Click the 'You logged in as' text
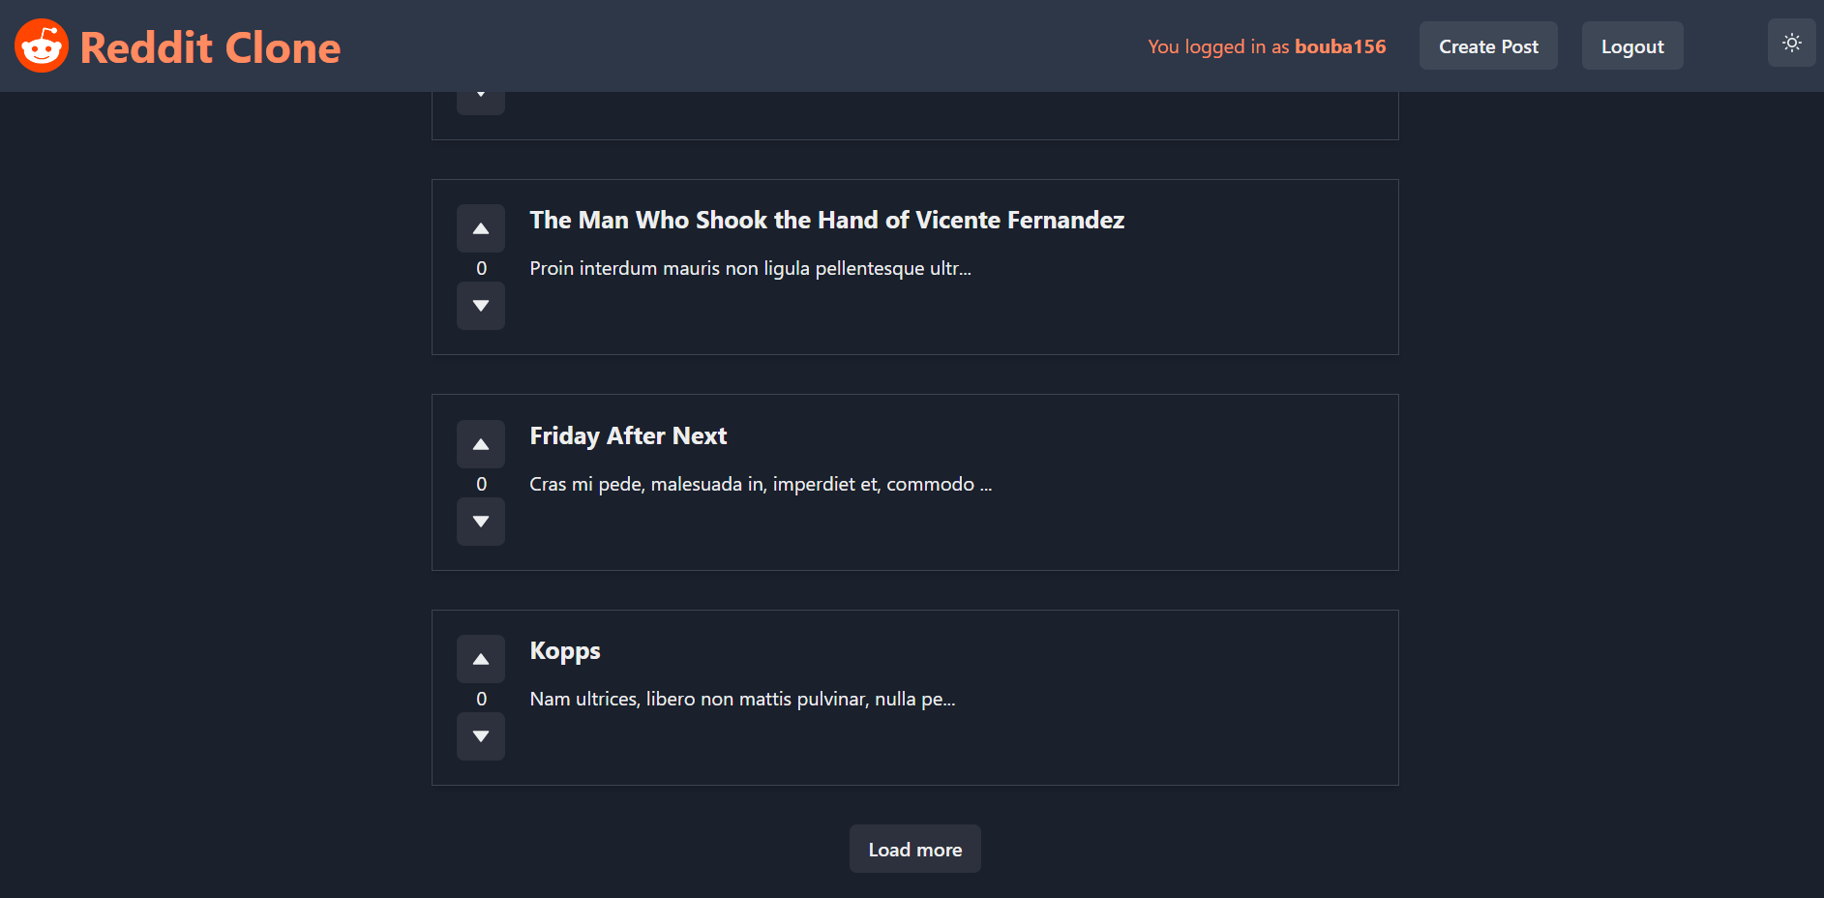The width and height of the screenshot is (1824, 898). tap(1218, 46)
